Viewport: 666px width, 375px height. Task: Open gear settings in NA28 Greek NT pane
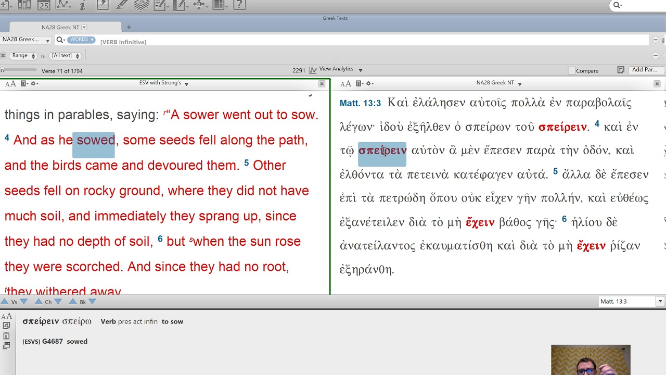point(370,83)
